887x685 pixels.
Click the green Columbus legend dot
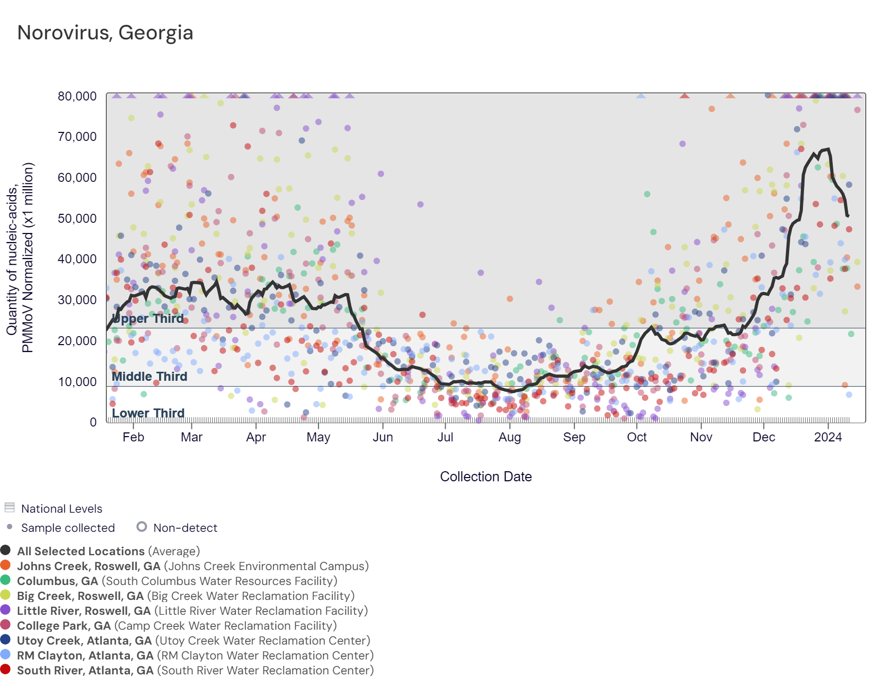pos(6,580)
